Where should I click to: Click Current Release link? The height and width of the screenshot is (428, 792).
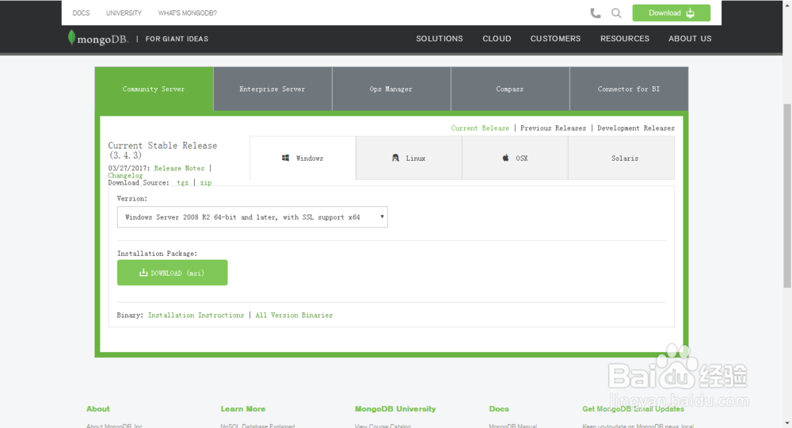(x=480, y=128)
